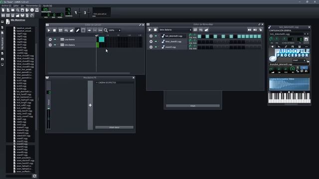Image resolution: width=319 pixels, height=179 pixels.
Task: Open gear menu of snare03.ogg track
Action: (x=151, y=47)
